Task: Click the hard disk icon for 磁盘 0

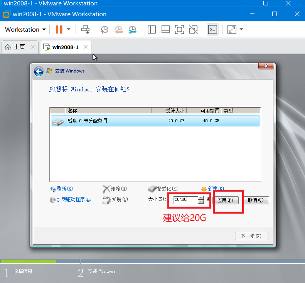Action: coord(57,122)
